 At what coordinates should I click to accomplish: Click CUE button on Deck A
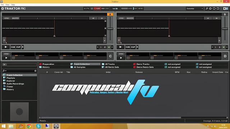pyautogui.click(x=13, y=47)
